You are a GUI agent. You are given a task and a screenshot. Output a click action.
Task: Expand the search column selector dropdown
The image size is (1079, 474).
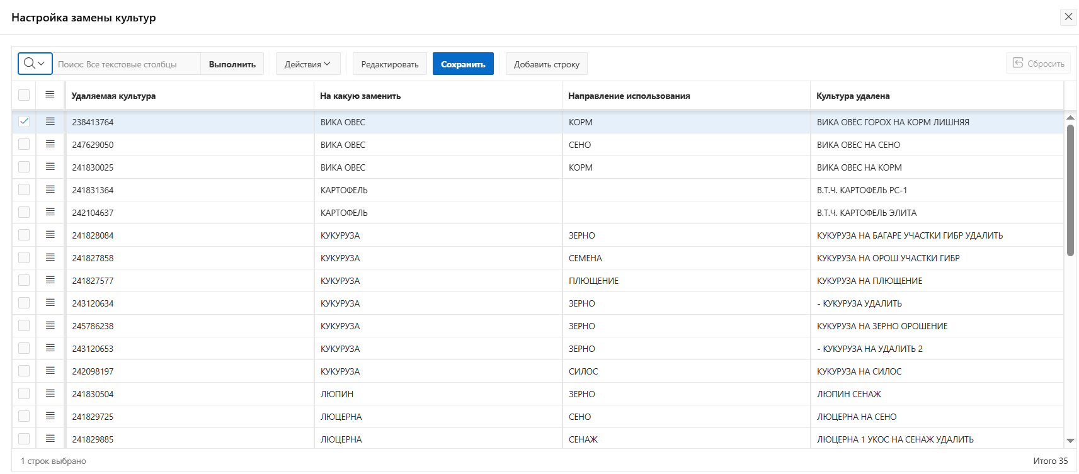tap(35, 64)
